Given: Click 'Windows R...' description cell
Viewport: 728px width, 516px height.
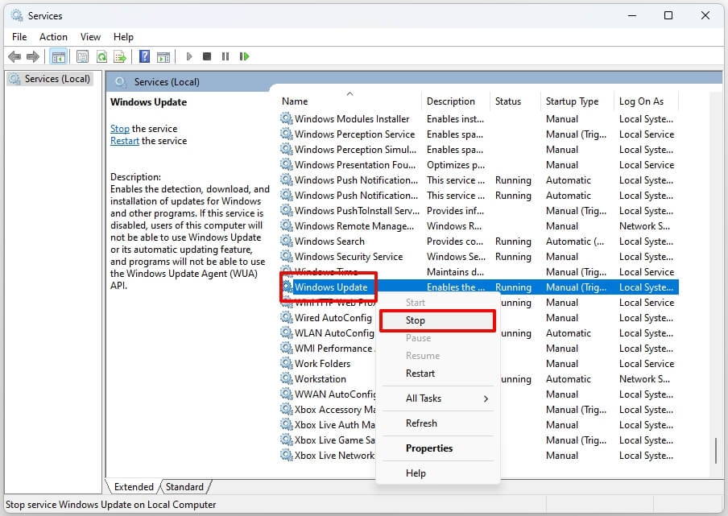Looking at the screenshot, I should [454, 226].
